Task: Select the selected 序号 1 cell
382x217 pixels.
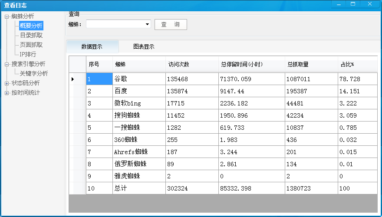Action: 99,79
